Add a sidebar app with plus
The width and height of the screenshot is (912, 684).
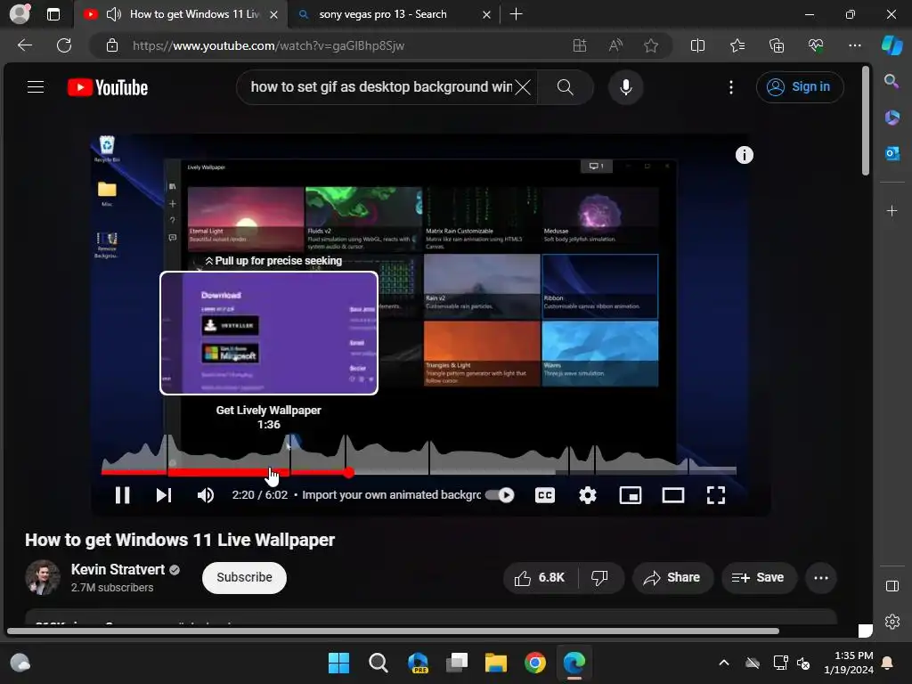pyautogui.click(x=892, y=210)
